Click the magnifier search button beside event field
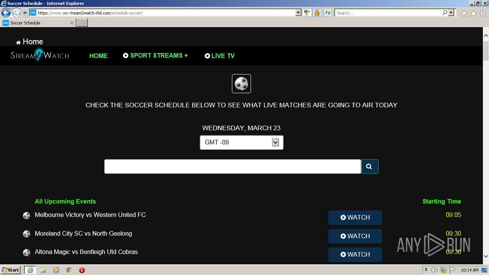The width and height of the screenshot is (489, 275). [x=370, y=167]
